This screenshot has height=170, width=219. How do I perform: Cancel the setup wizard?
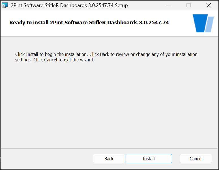tap(196, 159)
